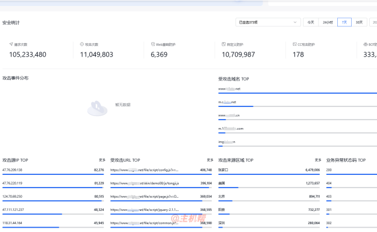Click status code 302 in abnormal status TOP
377x232 pixels.
(329, 223)
